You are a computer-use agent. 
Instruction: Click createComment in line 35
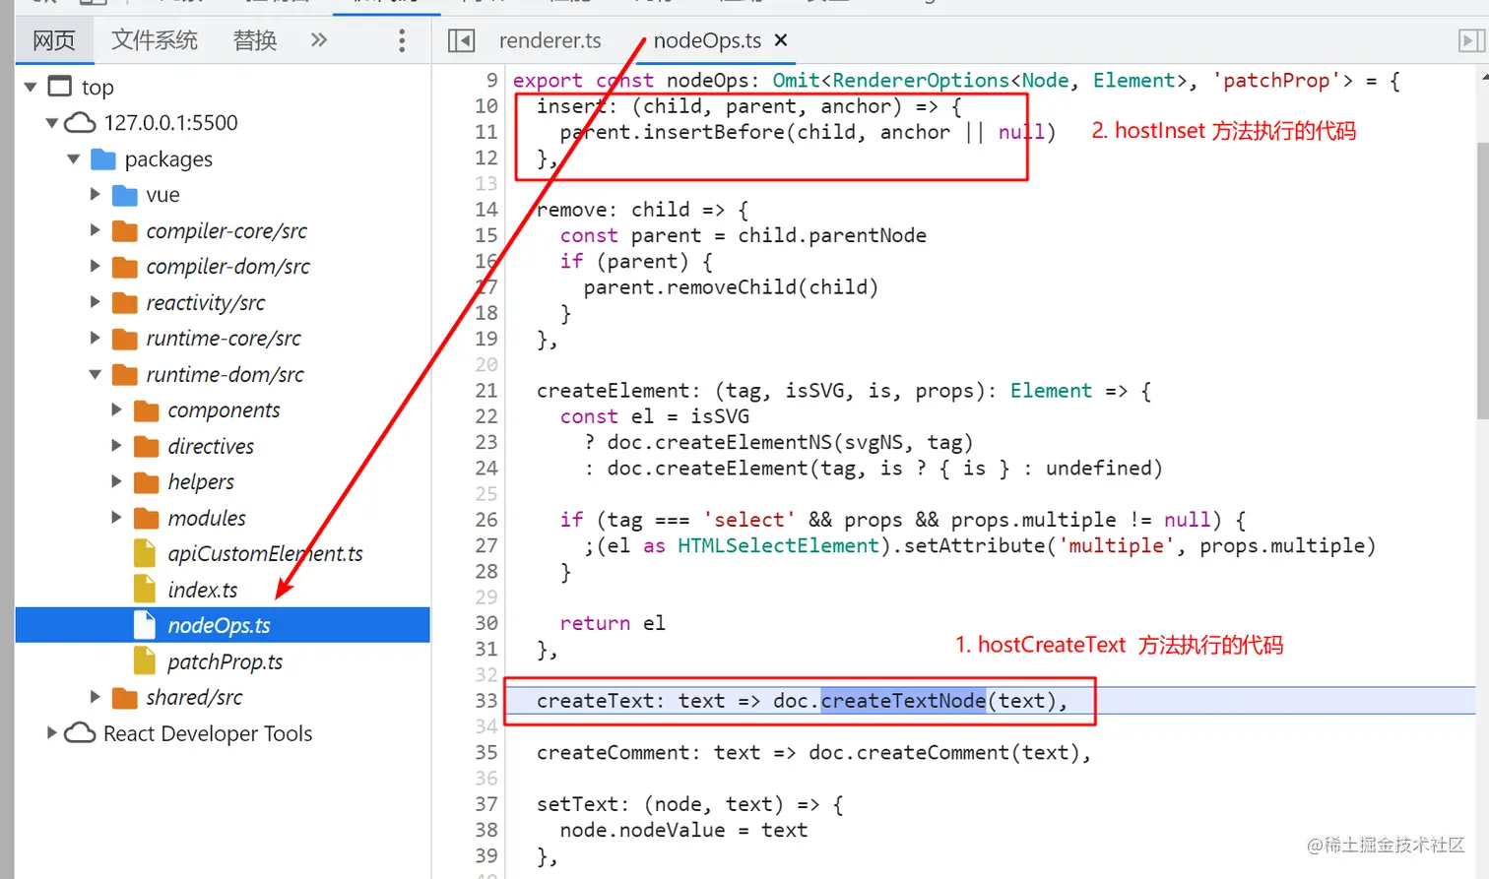click(933, 752)
